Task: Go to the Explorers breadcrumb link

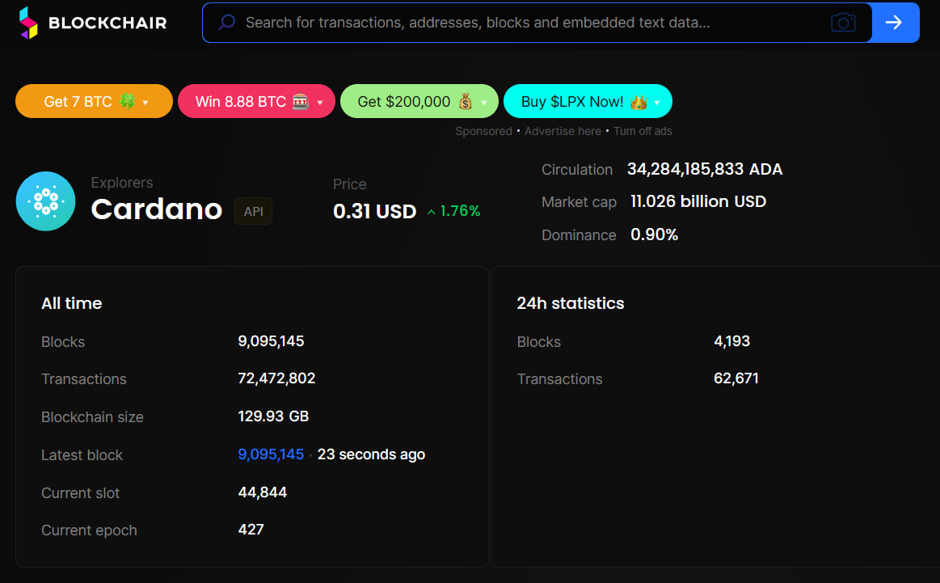Action: pyautogui.click(x=122, y=182)
